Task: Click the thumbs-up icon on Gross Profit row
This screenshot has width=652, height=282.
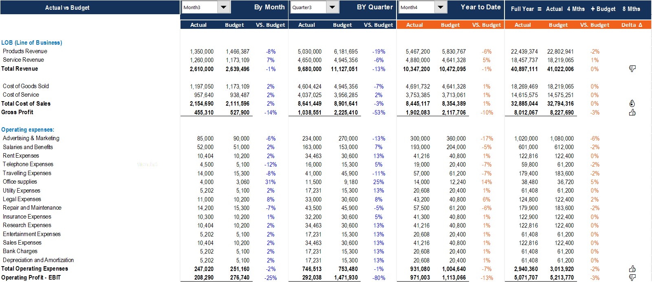Action: 632,112
